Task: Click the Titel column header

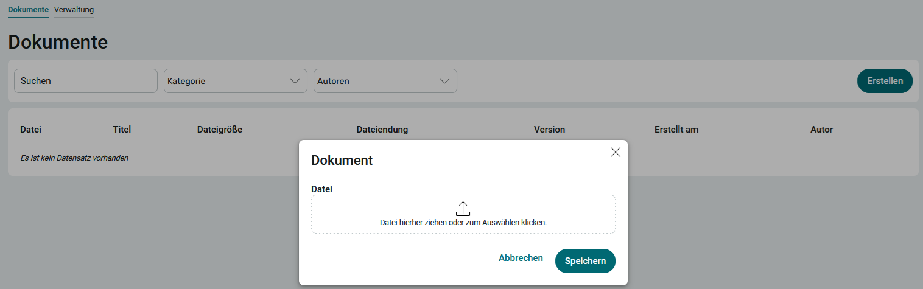Action: pyautogui.click(x=122, y=130)
